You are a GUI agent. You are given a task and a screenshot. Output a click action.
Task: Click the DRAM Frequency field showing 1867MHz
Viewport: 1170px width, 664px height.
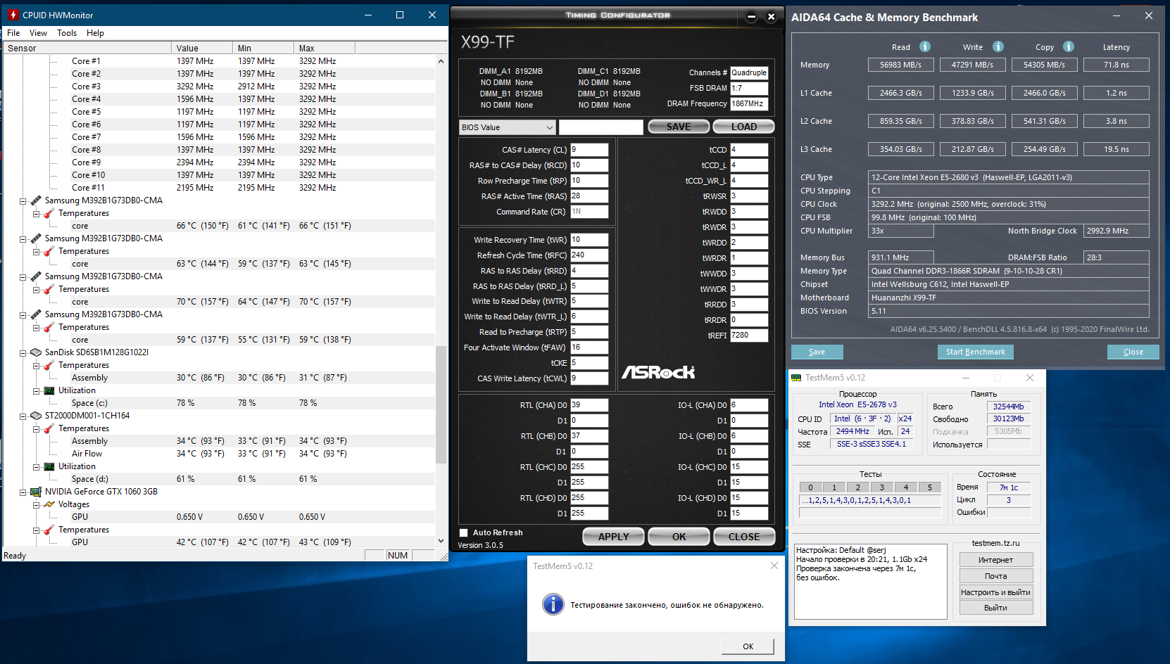tap(749, 104)
